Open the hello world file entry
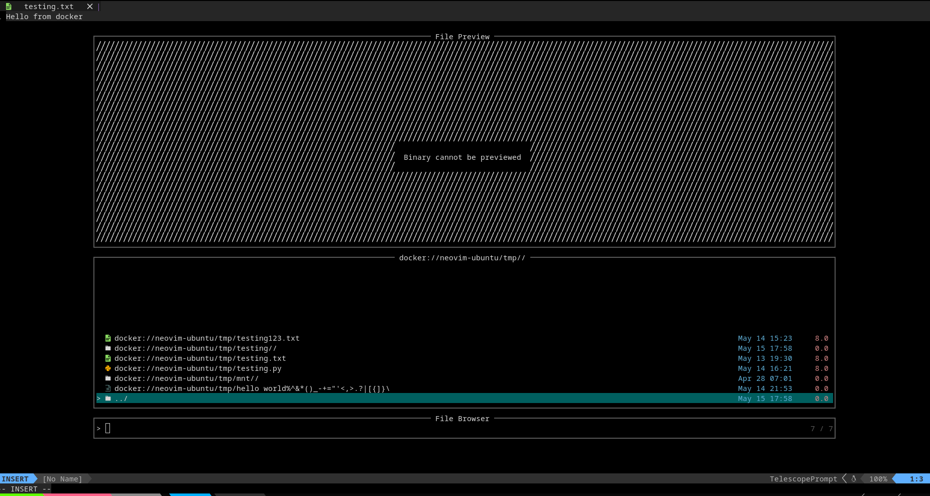Viewport: 930px width, 496px height. 251,388
